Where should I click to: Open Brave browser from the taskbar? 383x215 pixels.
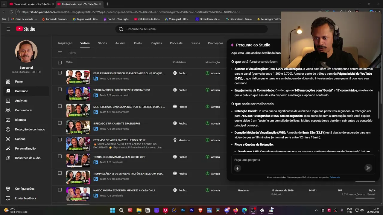point(200,210)
